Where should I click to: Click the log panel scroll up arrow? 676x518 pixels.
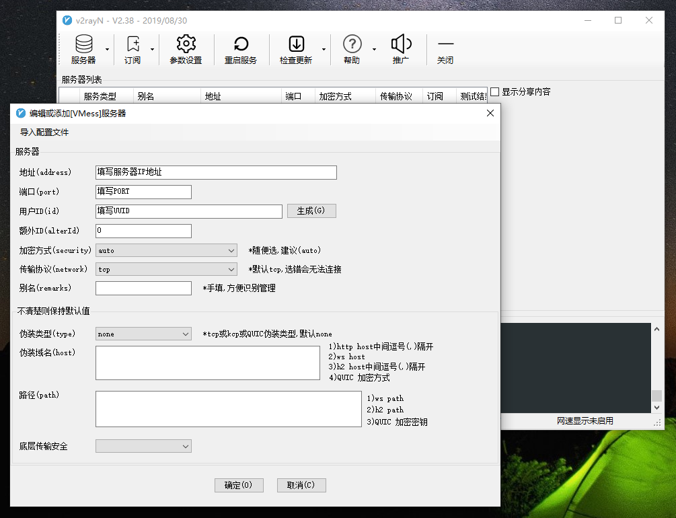pyautogui.click(x=656, y=329)
